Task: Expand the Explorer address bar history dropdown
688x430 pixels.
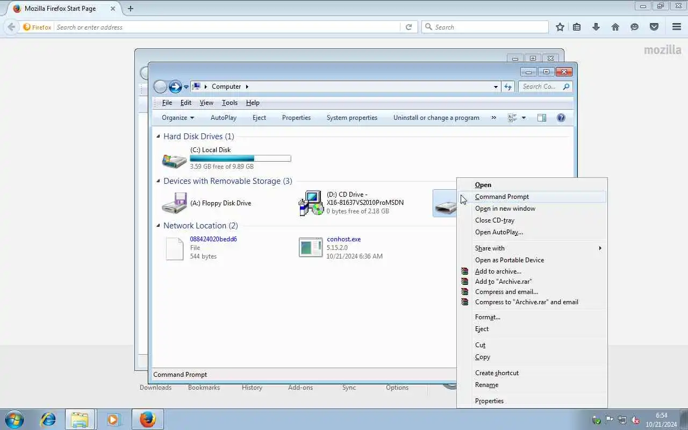Action: point(496,87)
